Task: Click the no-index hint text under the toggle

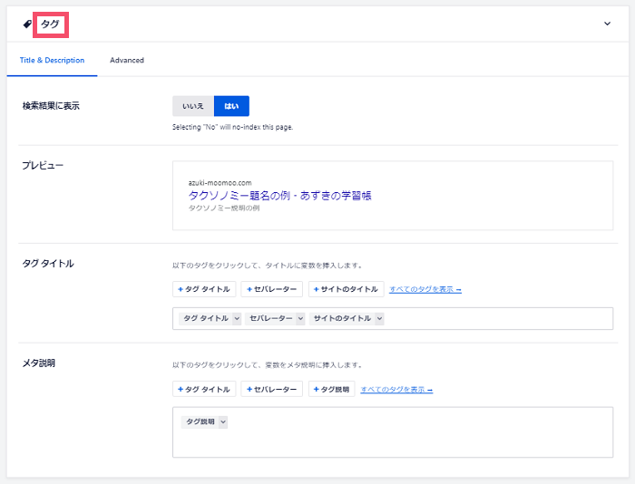Action: pos(232,127)
